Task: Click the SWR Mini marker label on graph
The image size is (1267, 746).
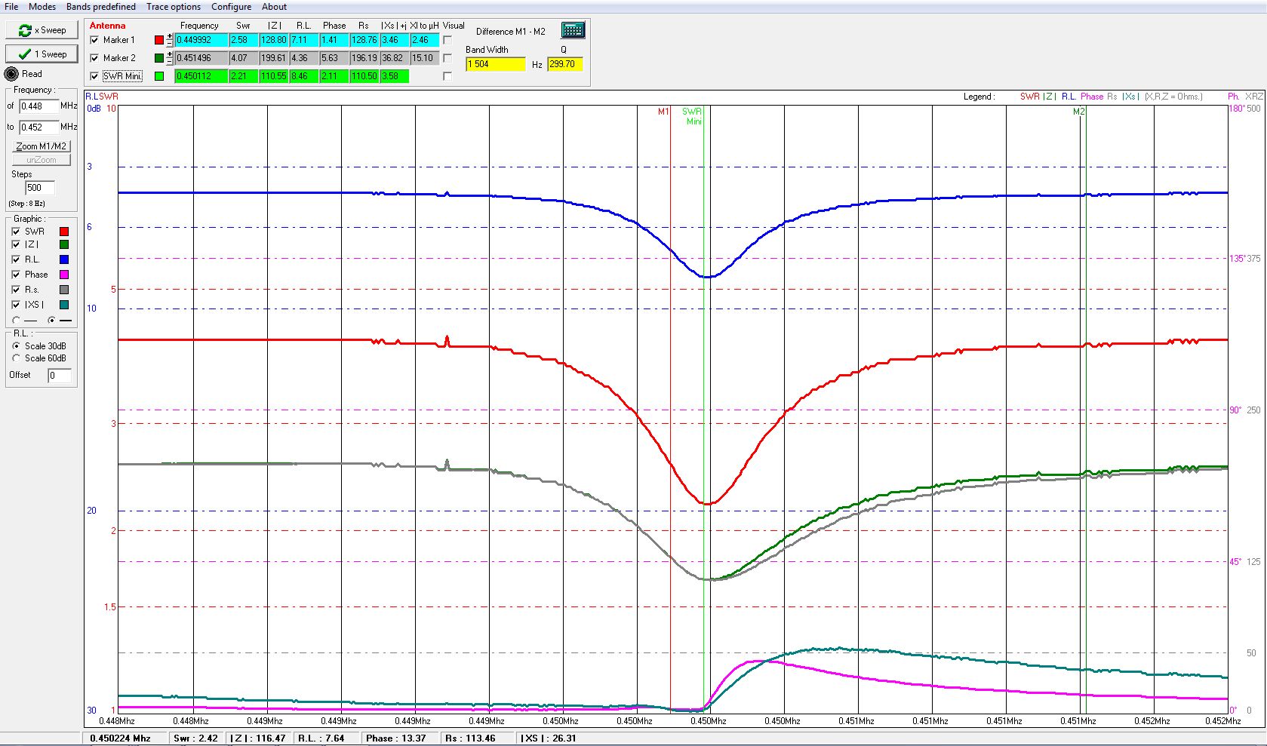Action: pyautogui.click(x=693, y=116)
